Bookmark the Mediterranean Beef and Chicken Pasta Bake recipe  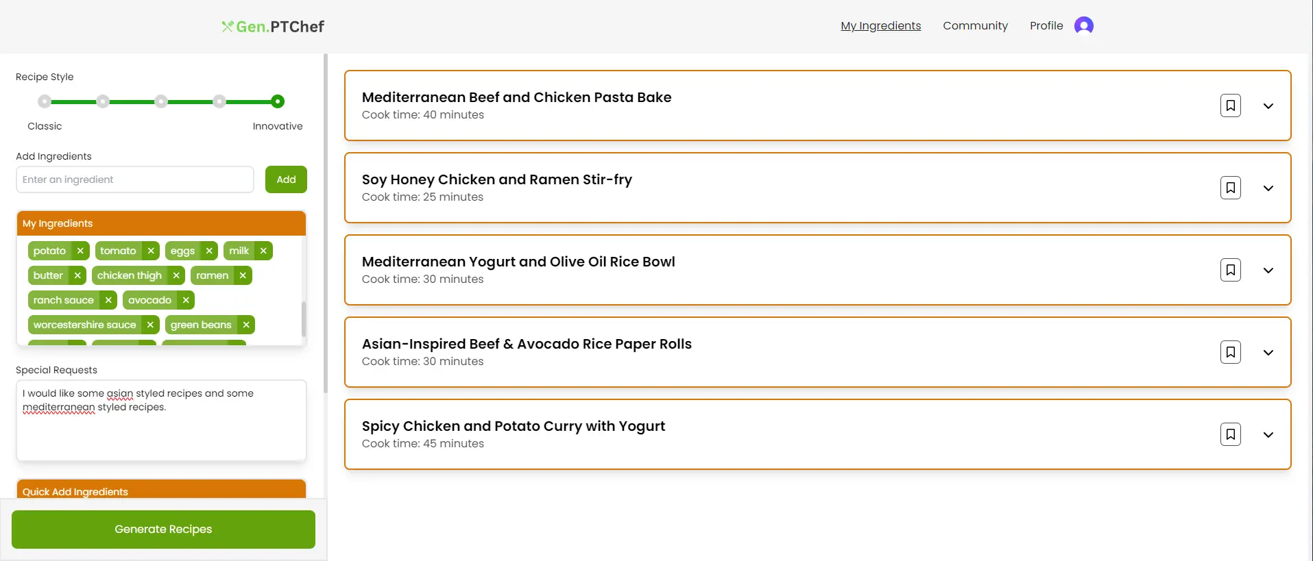click(1230, 105)
